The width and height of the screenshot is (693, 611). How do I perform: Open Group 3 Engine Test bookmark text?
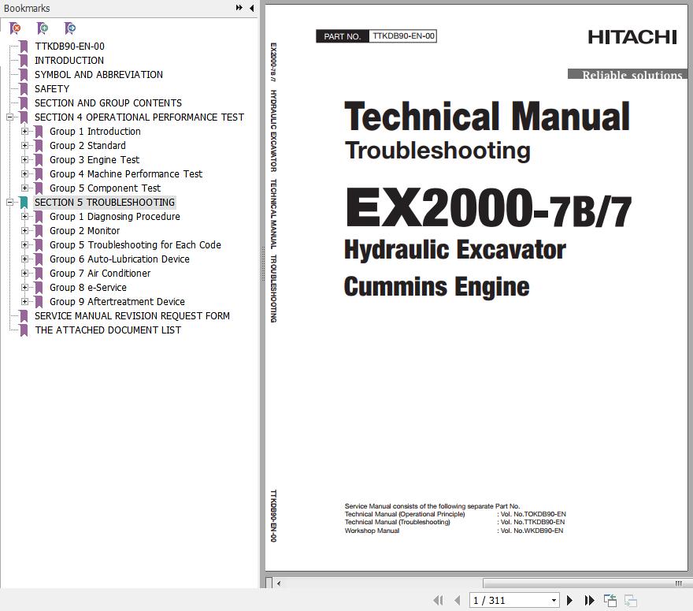94,160
